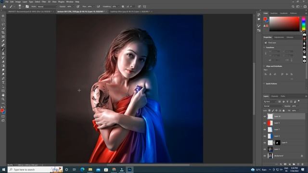
Task: Open the Window menu
Action: click(70, 2)
